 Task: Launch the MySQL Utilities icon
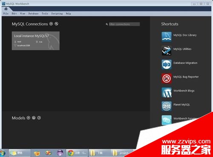click(167, 51)
